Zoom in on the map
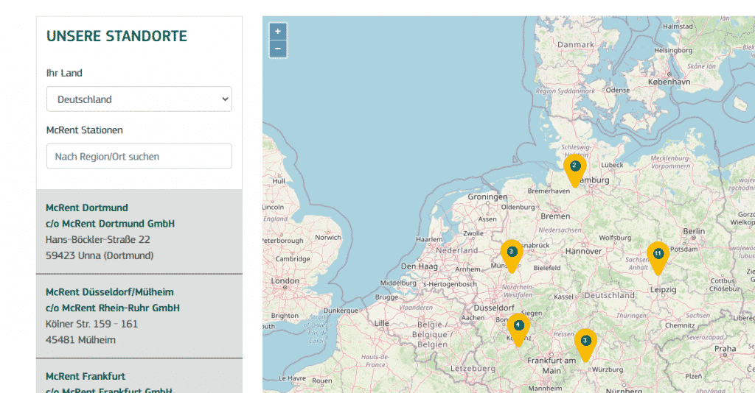 278,32
